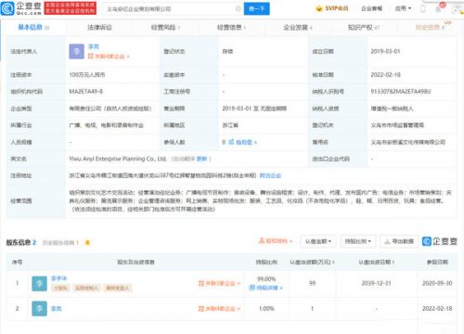Open the 应用 dropdown in top bar
The height and width of the screenshot is (334, 464).
point(403,8)
